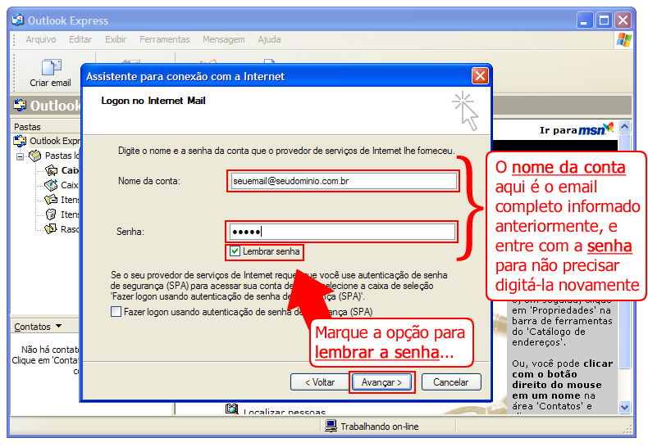Click the Localizar pessoas icon

pyautogui.click(x=232, y=409)
